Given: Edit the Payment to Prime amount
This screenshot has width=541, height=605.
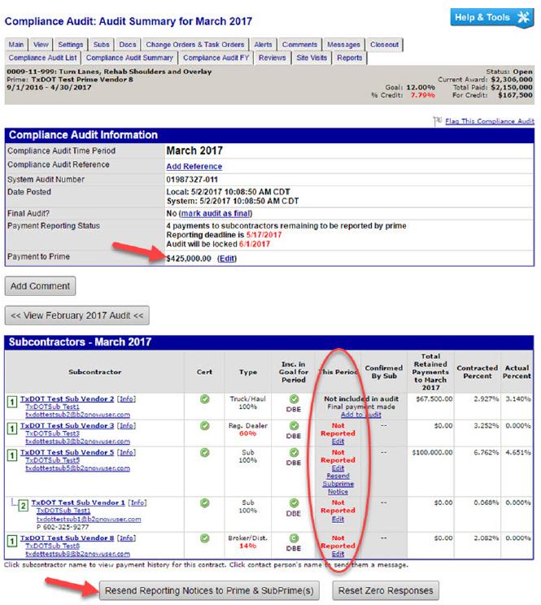Looking at the screenshot, I should coord(227,259).
